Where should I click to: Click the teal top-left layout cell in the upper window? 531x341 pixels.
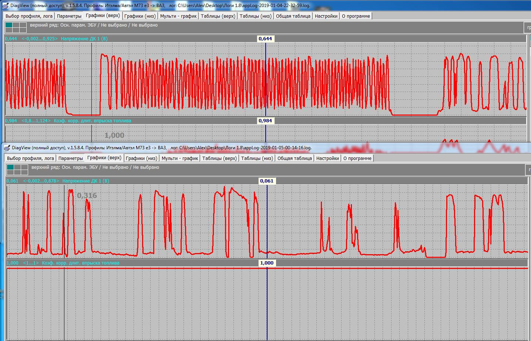point(9,25)
